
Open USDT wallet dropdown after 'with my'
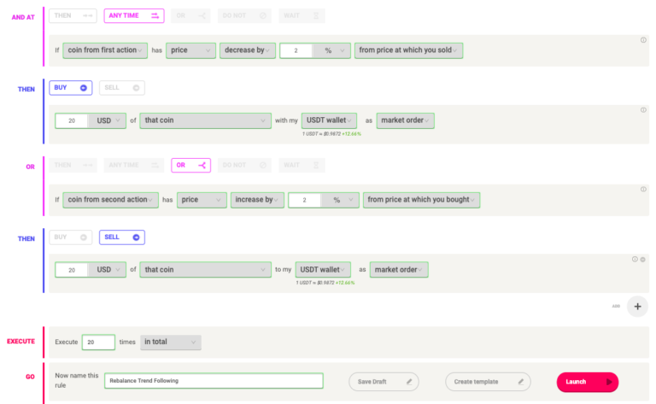point(329,121)
